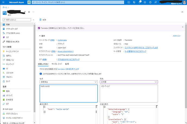The width and height of the screenshot is (187, 124).
Task: Open the 宛先 target language dropdown
Action: click(x=129, y=82)
